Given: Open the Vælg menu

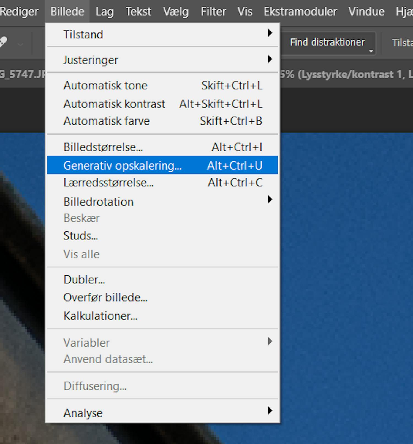Looking at the screenshot, I should click(176, 12).
